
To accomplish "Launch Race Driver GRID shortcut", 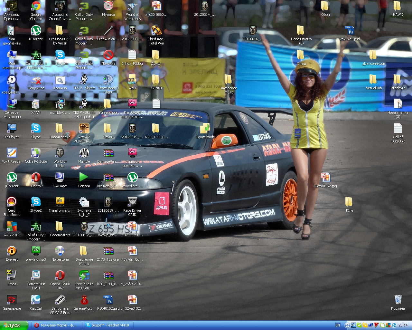I will point(132,202).
